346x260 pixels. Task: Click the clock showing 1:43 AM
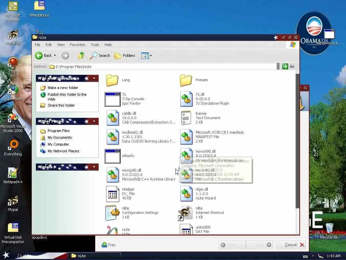(333, 256)
